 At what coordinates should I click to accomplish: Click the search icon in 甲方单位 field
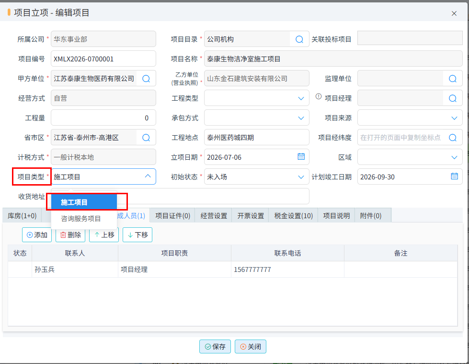click(x=146, y=79)
